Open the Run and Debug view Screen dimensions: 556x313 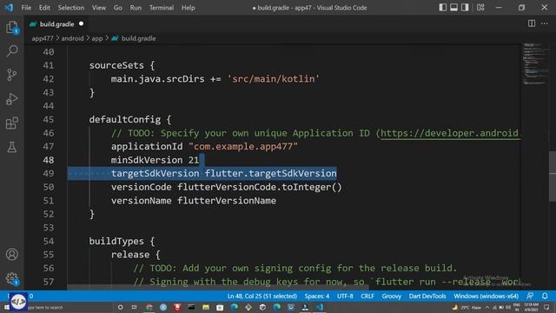[x=11, y=99]
